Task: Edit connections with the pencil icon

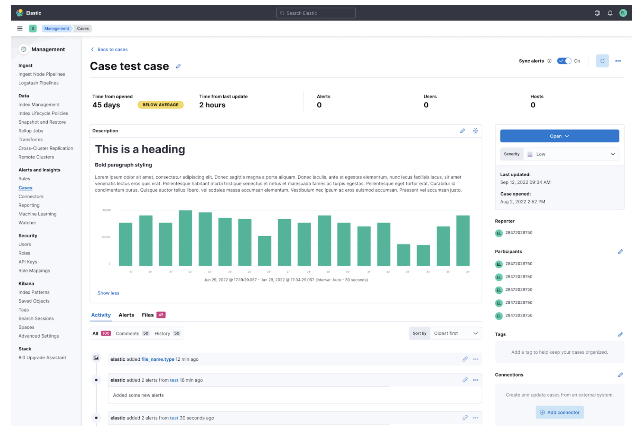Action: [x=620, y=375]
